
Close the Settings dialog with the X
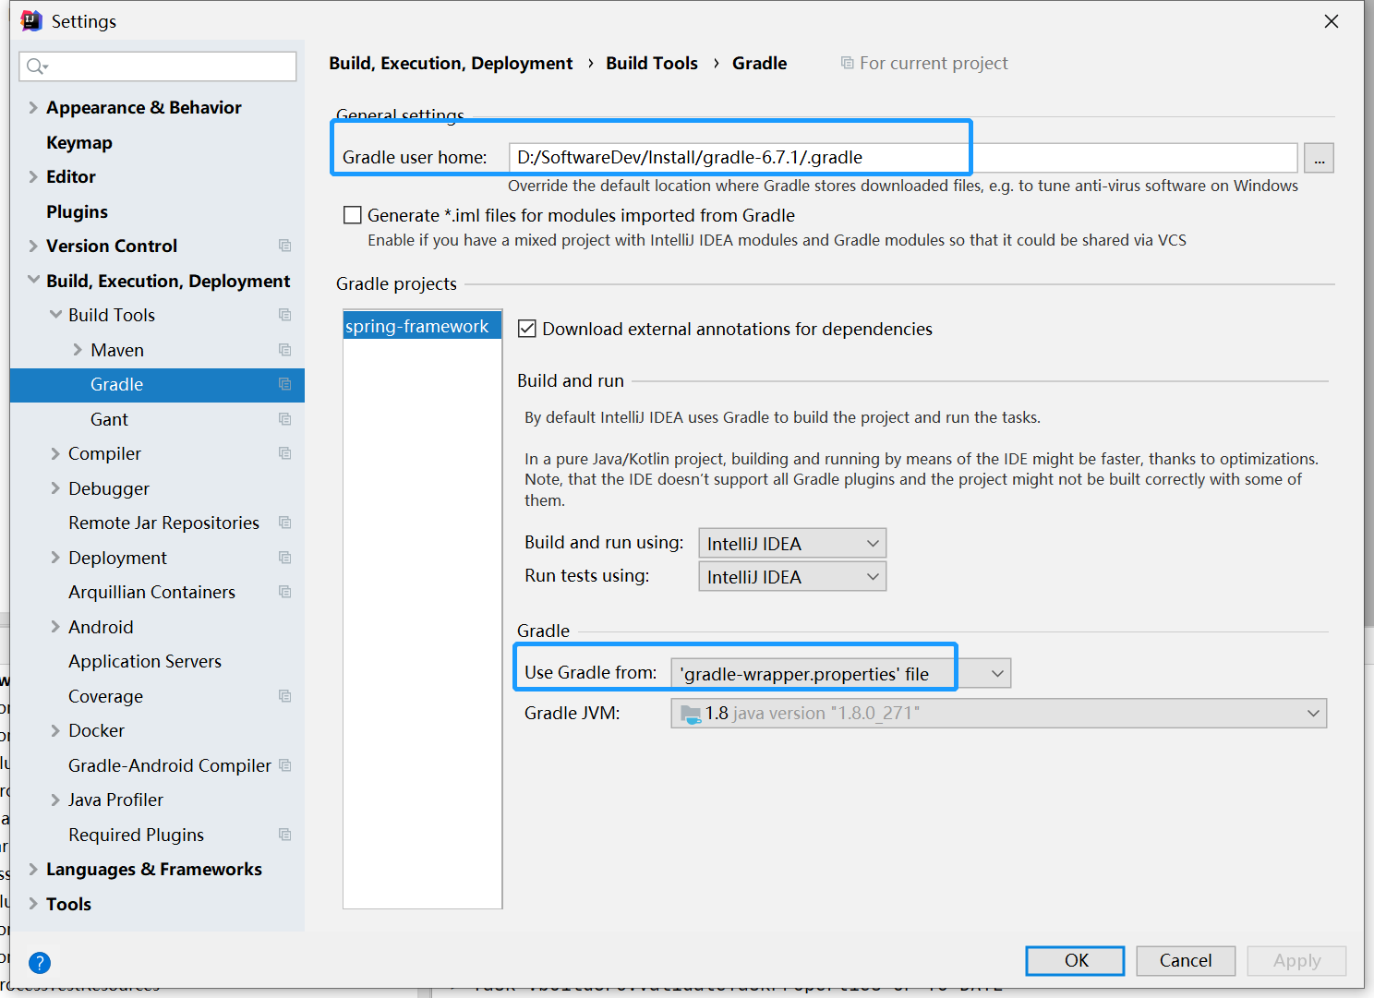1331,21
